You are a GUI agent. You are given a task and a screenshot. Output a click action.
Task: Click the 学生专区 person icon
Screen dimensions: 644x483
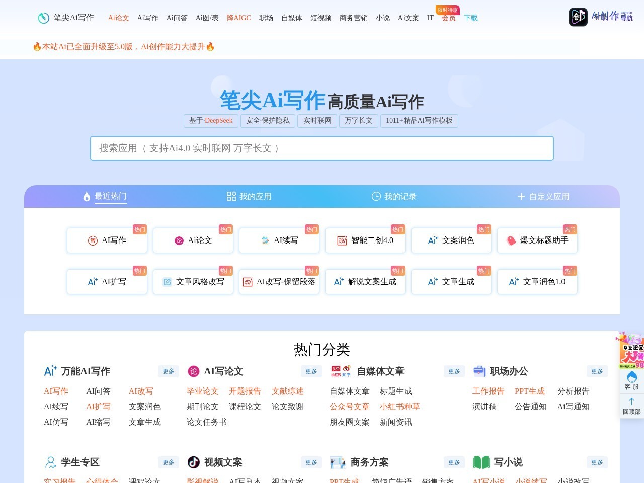tap(50, 462)
